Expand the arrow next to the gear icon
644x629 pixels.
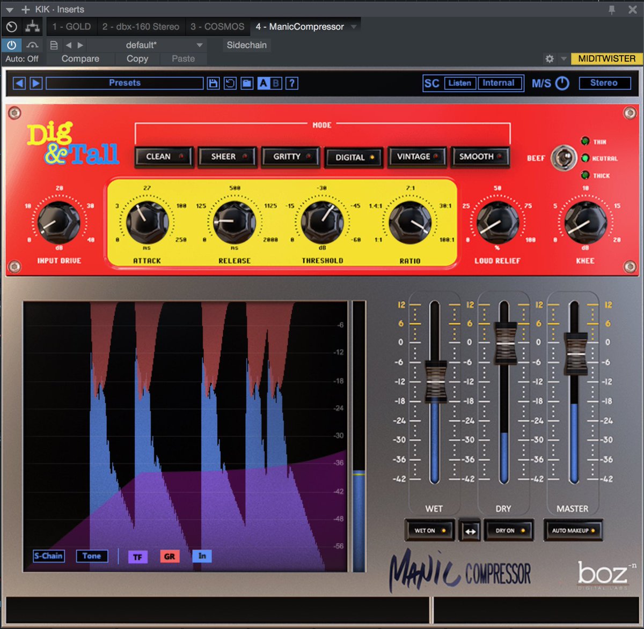click(563, 58)
